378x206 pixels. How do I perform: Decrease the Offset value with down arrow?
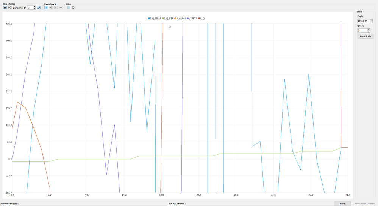[x=369, y=31]
